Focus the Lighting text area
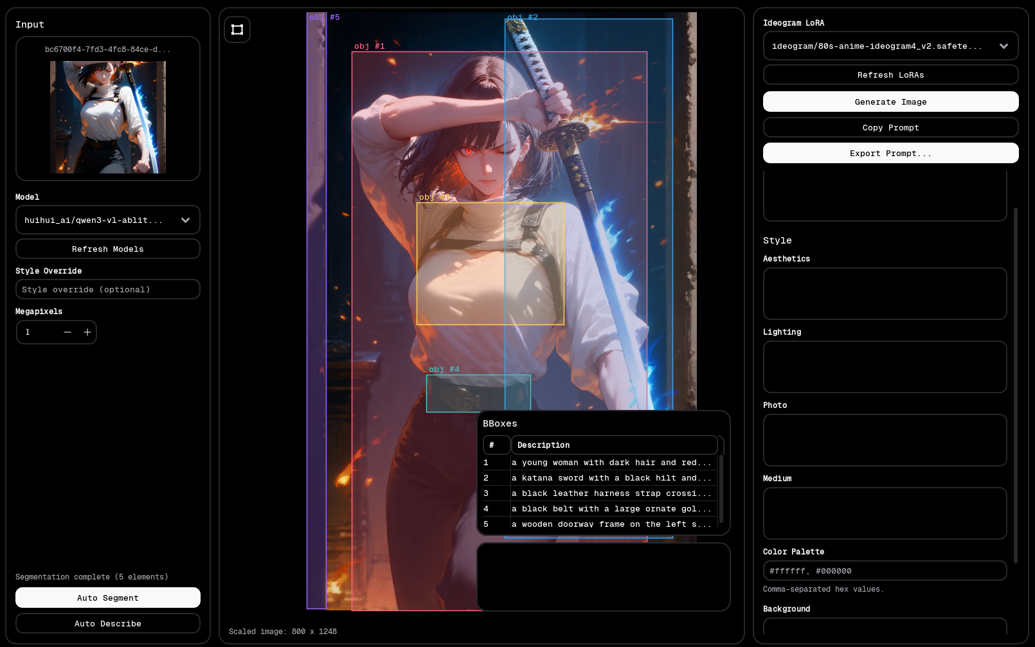Image resolution: width=1035 pixels, height=647 pixels. pyautogui.click(x=885, y=367)
